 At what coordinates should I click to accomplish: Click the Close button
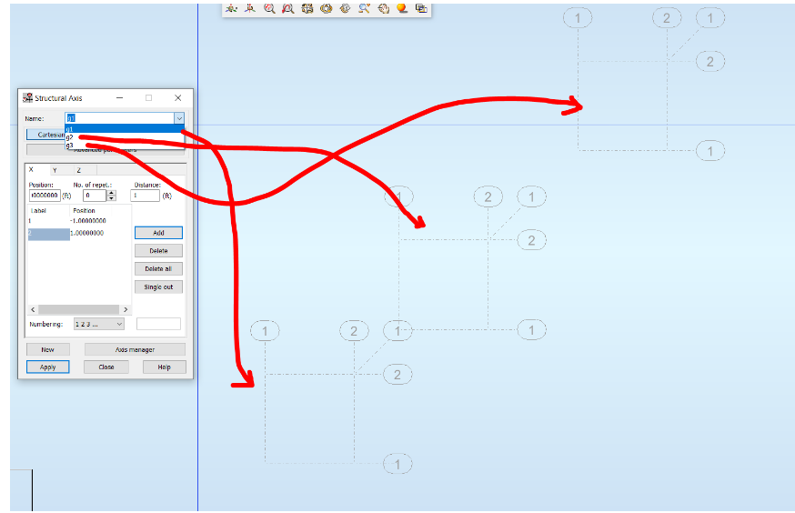(106, 367)
